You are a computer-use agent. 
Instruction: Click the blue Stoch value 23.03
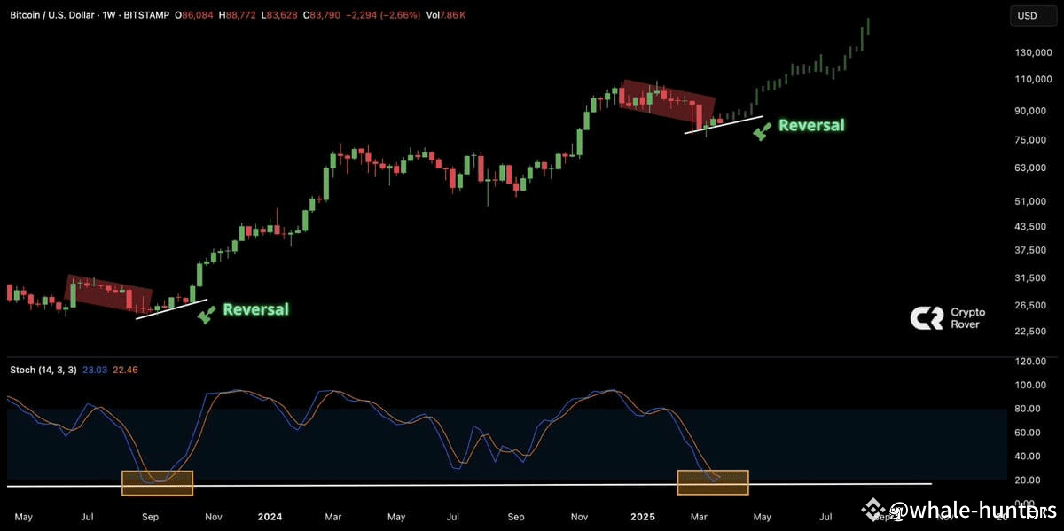95,369
